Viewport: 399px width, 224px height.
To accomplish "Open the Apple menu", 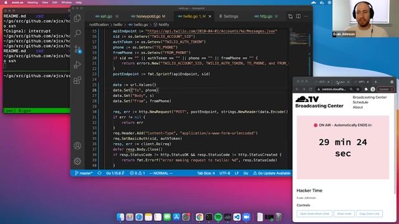I will (x=6, y=2).
